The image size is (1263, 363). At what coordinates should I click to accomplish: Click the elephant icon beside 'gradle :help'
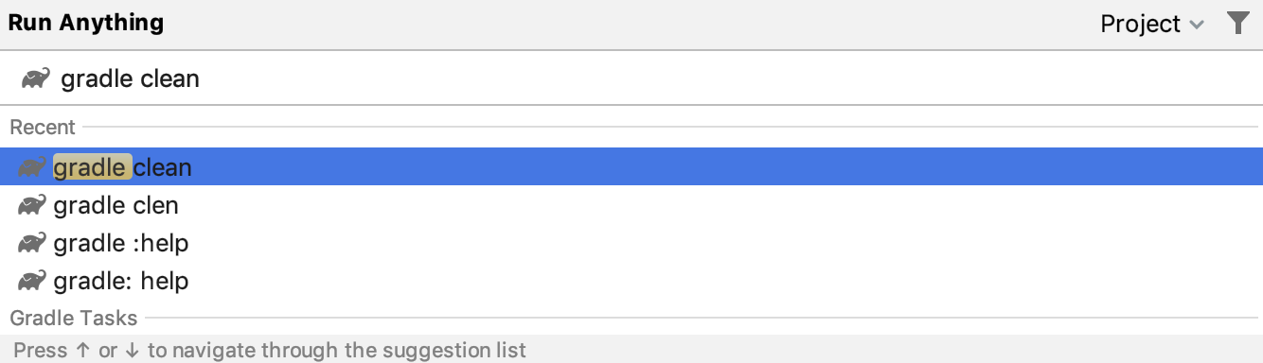(32, 243)
